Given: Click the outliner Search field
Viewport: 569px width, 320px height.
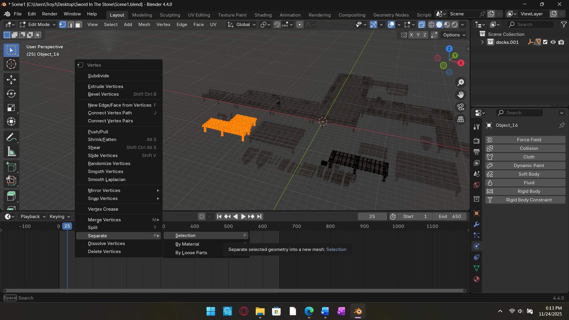Looking at the screenshot, I should click(x=530, y=25).
